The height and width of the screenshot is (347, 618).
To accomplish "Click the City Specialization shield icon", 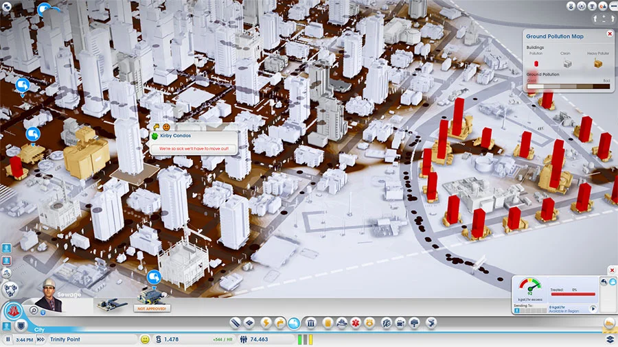I will point(21,325).
